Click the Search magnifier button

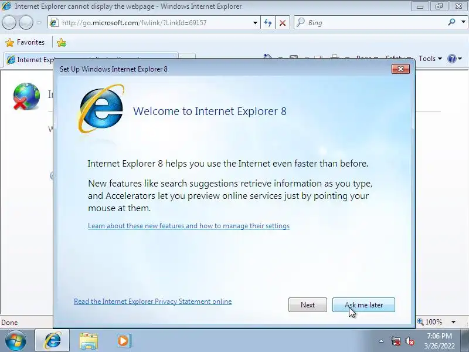(451, 22)
